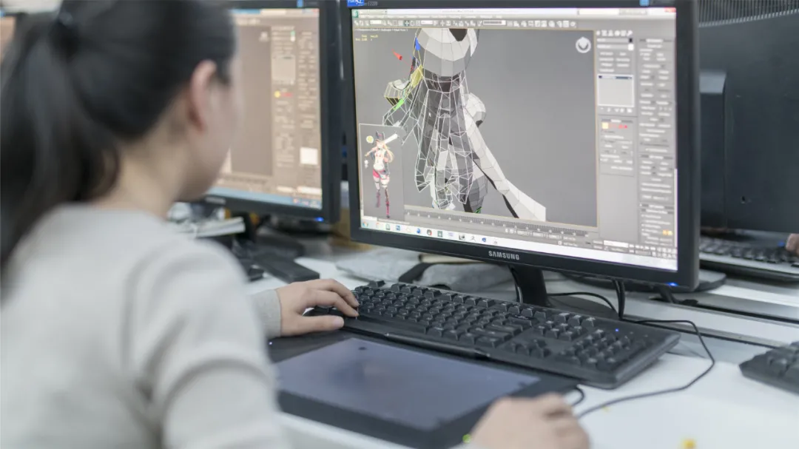Click the anime character reference image
Viewport: 799px width, 449px height.
pyautogui.click(x=380, y=172)
